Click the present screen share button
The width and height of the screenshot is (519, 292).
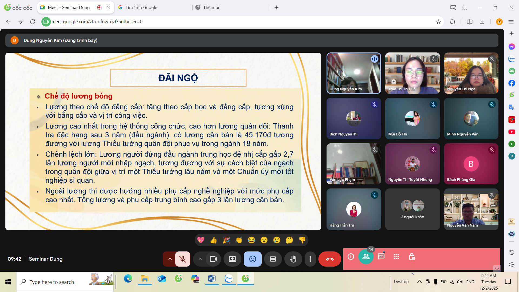(232, 259)
